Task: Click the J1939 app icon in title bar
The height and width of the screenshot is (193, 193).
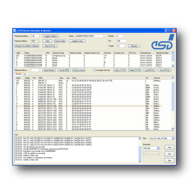Action: click(15, 31)
